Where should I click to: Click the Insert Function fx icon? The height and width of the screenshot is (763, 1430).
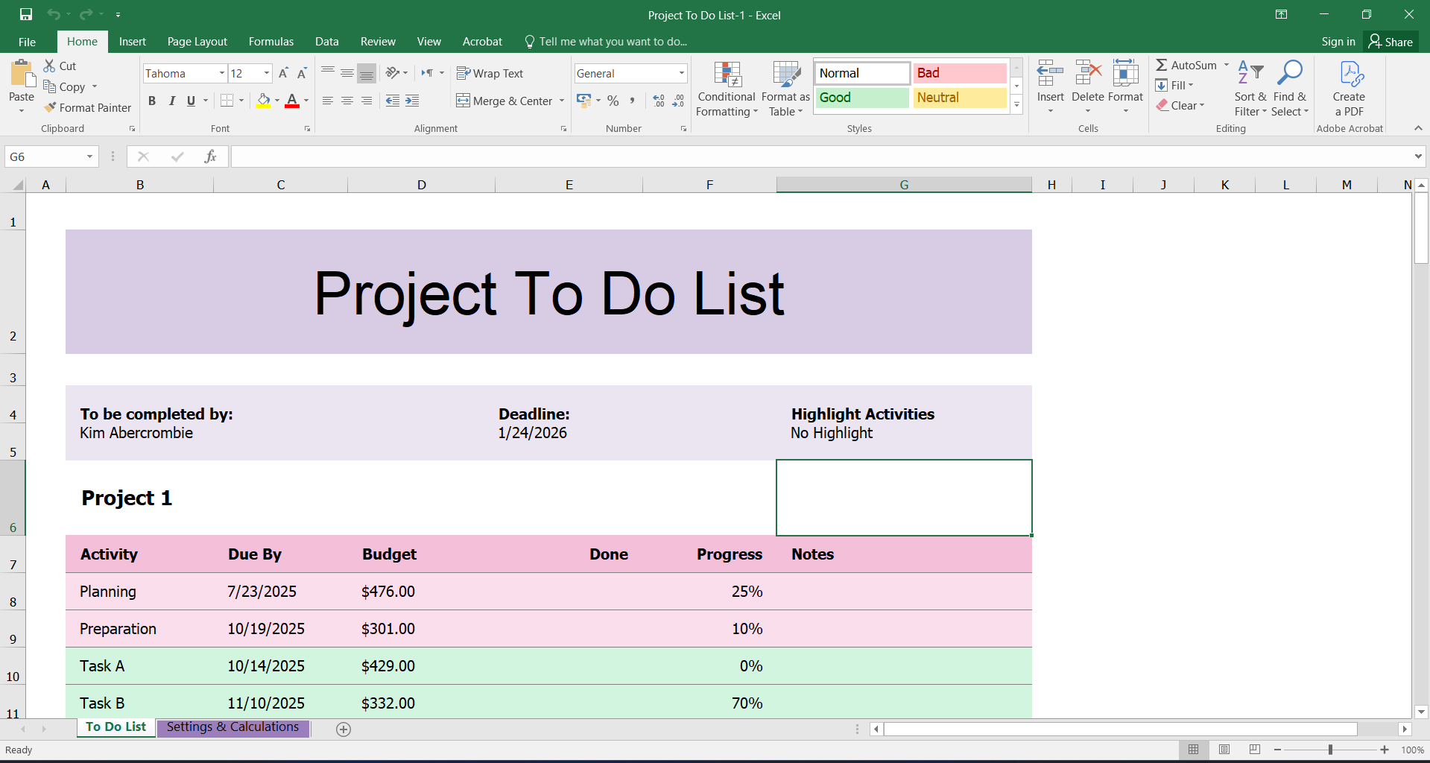pos(210,156)
